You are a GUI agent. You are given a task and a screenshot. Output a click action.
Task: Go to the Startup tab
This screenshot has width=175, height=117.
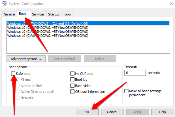pyautogui.click(x=54, y=14)
